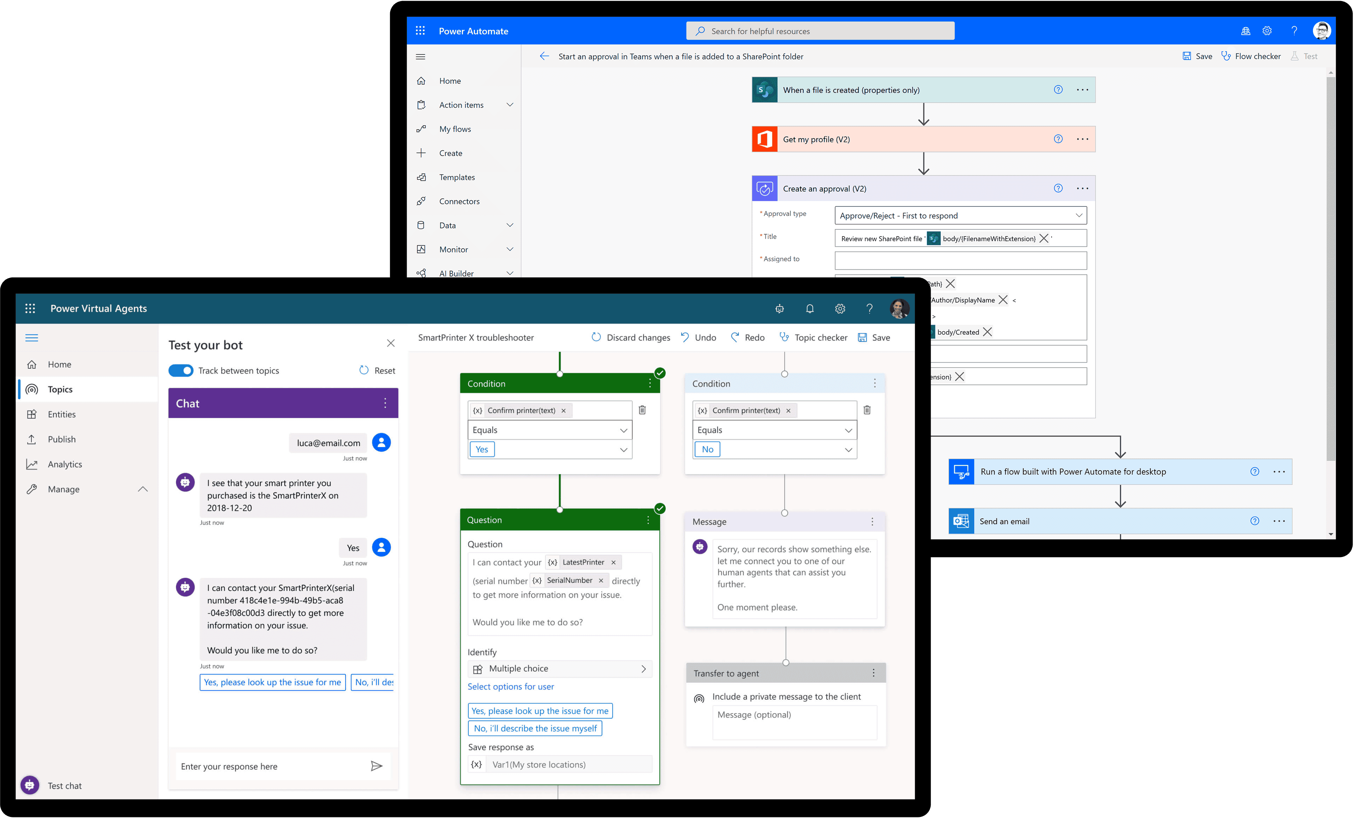Click 'Select options for user' link
Image resolution: width=1354 pixels, height=818 pixels.
(510, 686)
